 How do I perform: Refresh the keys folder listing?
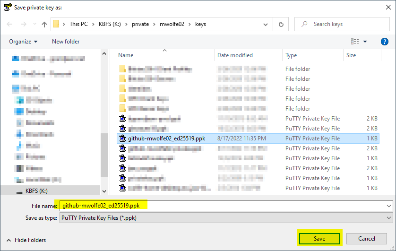point(281,24)
